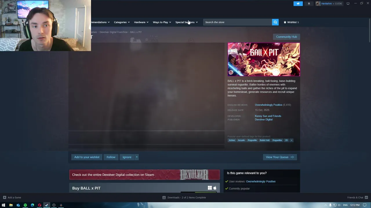Click the Henkehm profile avatar
Viewport: 371px width, 208px height.
(x=318, y=3)
